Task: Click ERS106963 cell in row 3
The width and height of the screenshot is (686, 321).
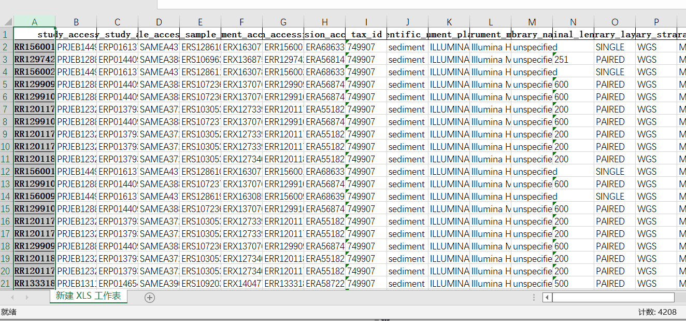Action: [201, 59]
